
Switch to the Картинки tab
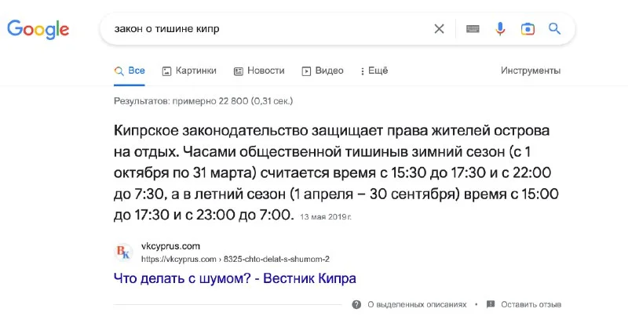189,71
